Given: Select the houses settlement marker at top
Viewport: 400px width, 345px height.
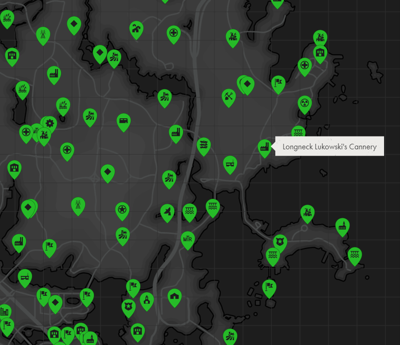Looking at the screenshot, I should 136,30.
